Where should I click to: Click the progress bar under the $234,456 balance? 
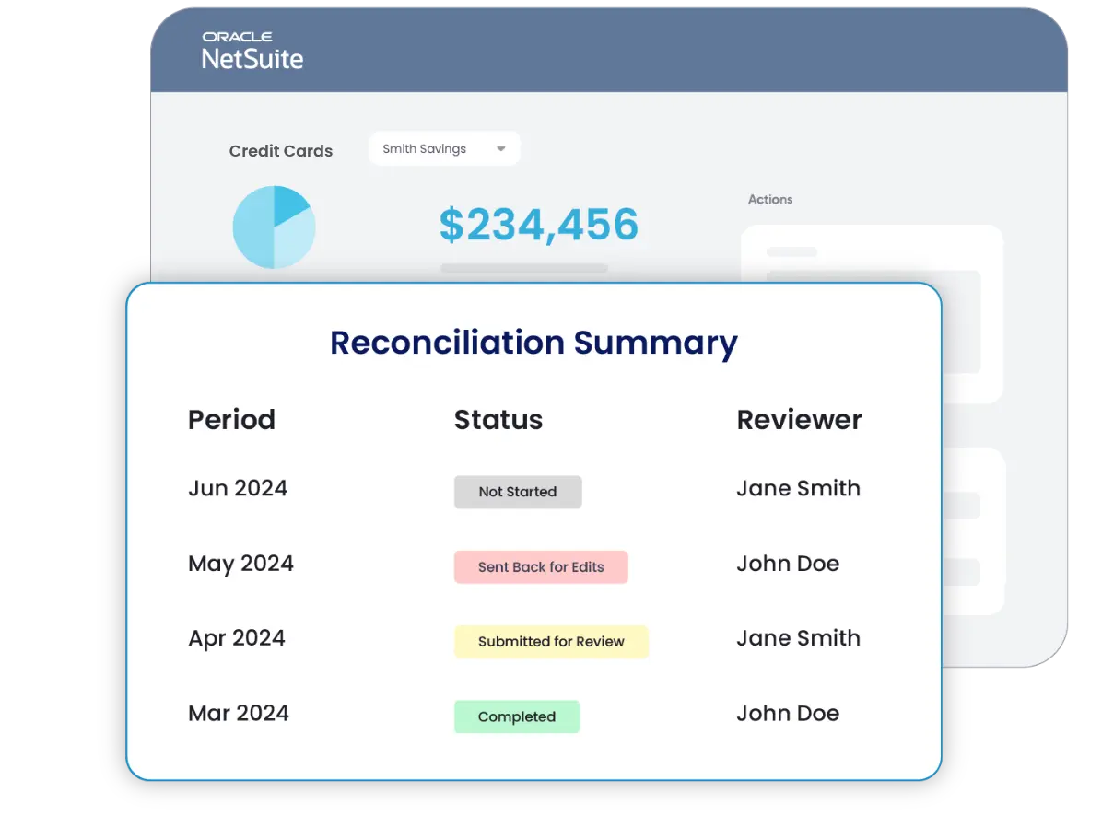523,268
